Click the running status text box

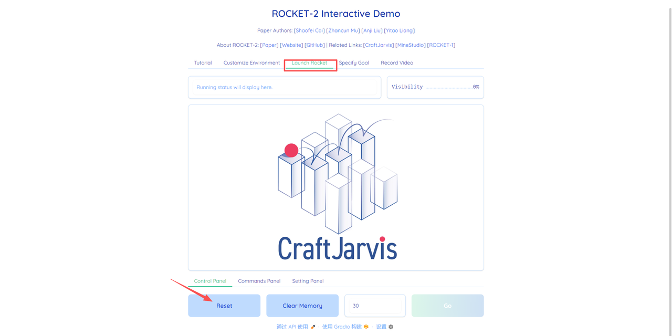(285, 87)
